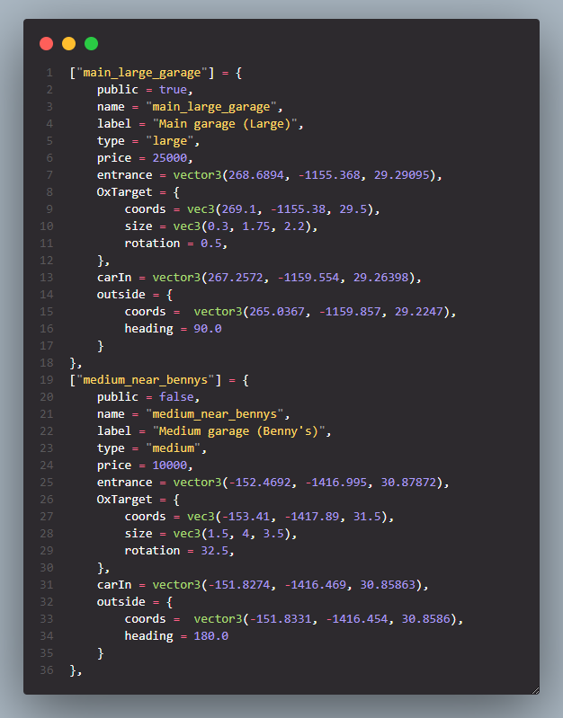Click the value false on line 20
Viewport: 563px width, 718px height.
click(x=176, y=397)
